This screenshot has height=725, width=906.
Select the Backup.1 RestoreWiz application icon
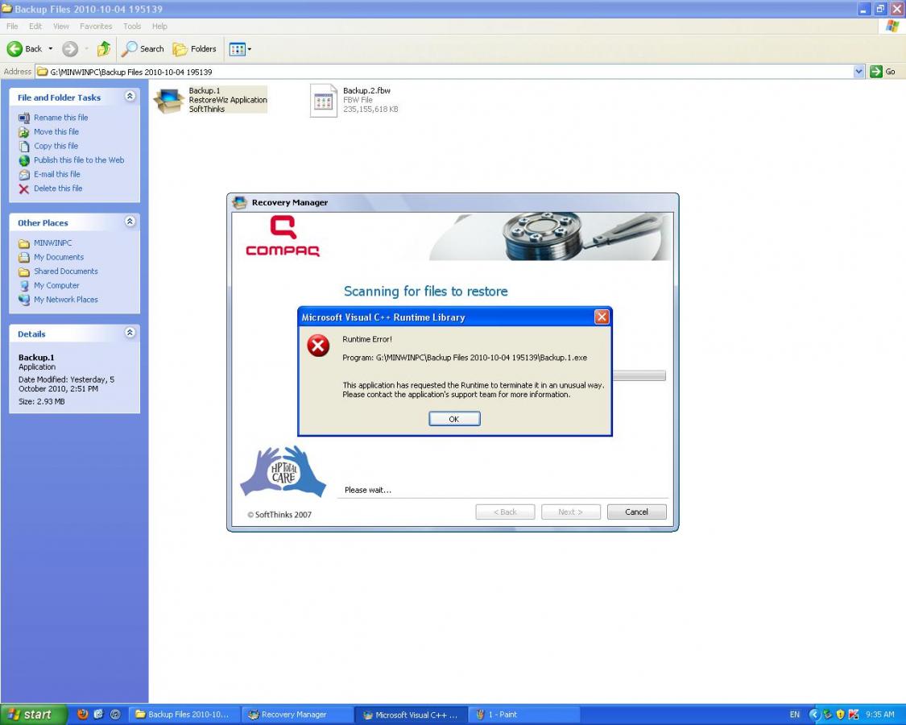coord(169,101)
